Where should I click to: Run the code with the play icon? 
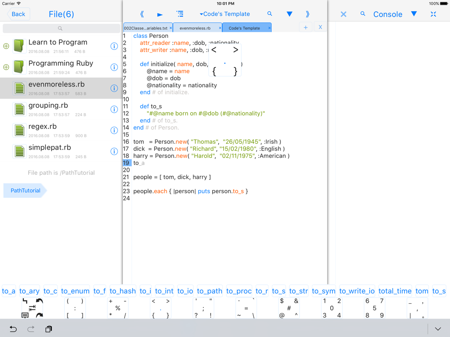tap(160, 14)
